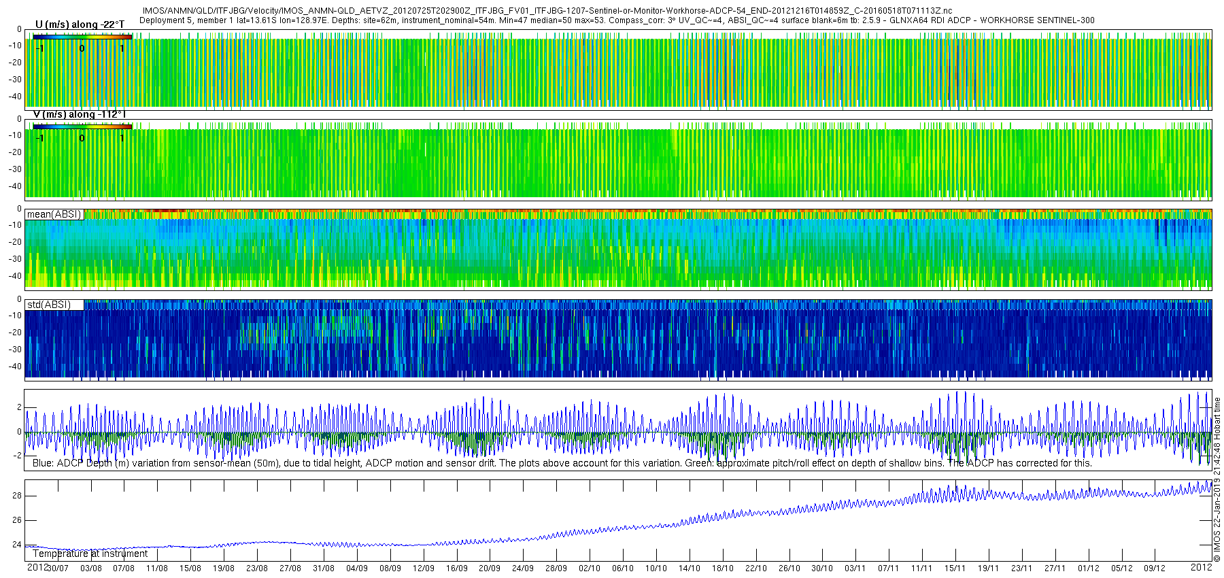Click the 24 temperature axis tick label
The height and width of the screenshot is (578, 1224).
(17, 545)
